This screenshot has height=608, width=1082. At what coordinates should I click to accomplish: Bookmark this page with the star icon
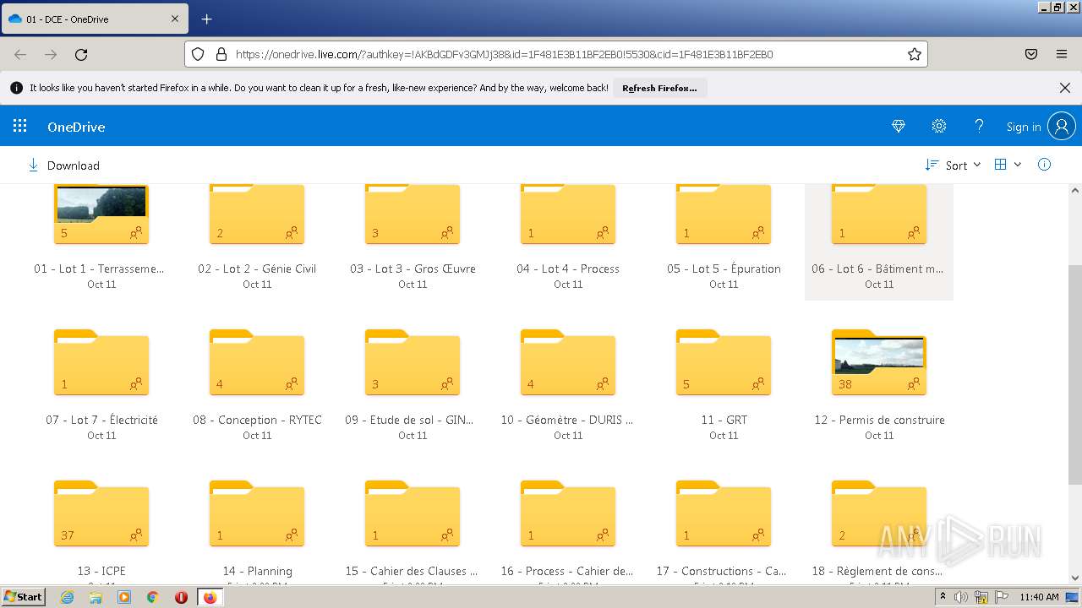(x=914, y=54)
